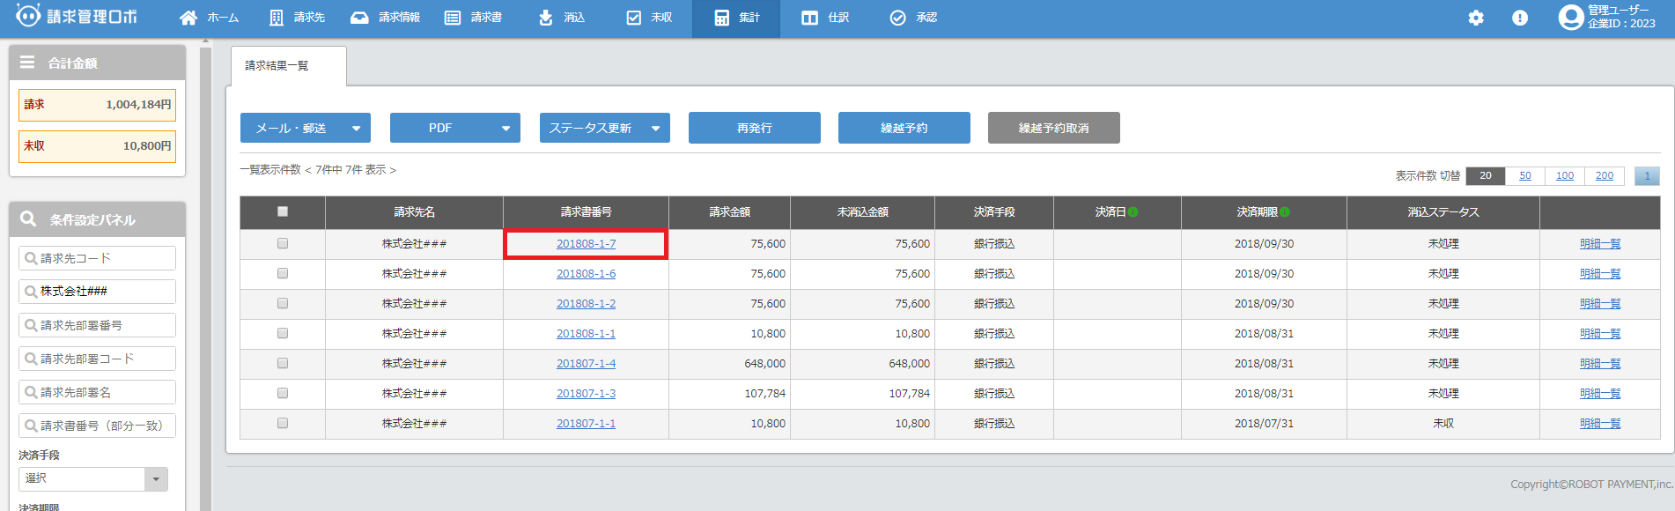Viewport: 1675px width, 511px height.
Task: Click the green info icon beside 決済期限
Action: 1285,212
